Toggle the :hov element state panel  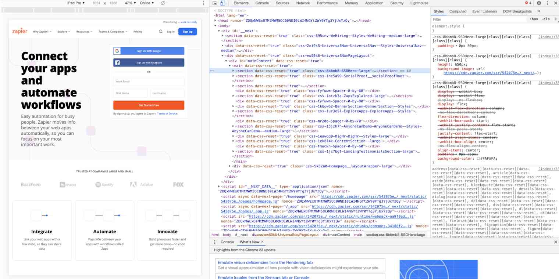coord(534,19)
